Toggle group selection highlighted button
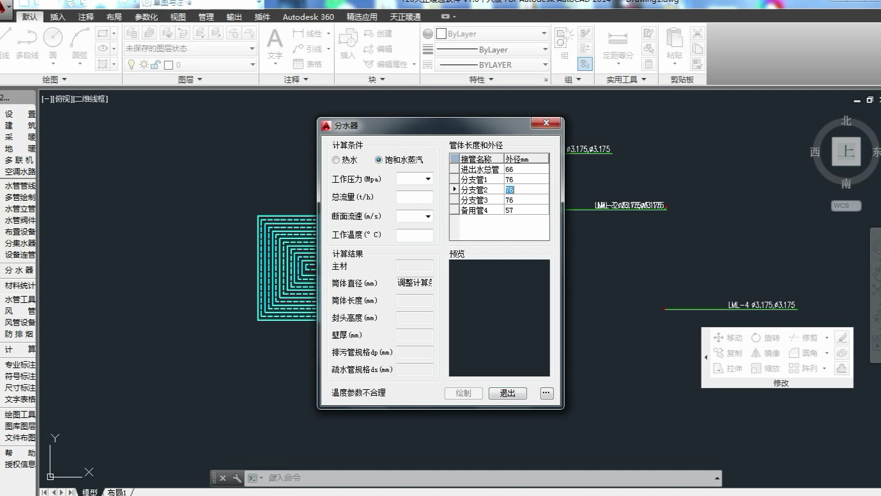Screen dimensions: 881x496 tap(585, 64)
